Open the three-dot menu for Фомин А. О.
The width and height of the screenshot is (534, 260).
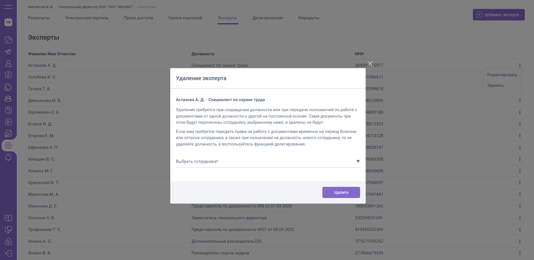pos(520,241)
